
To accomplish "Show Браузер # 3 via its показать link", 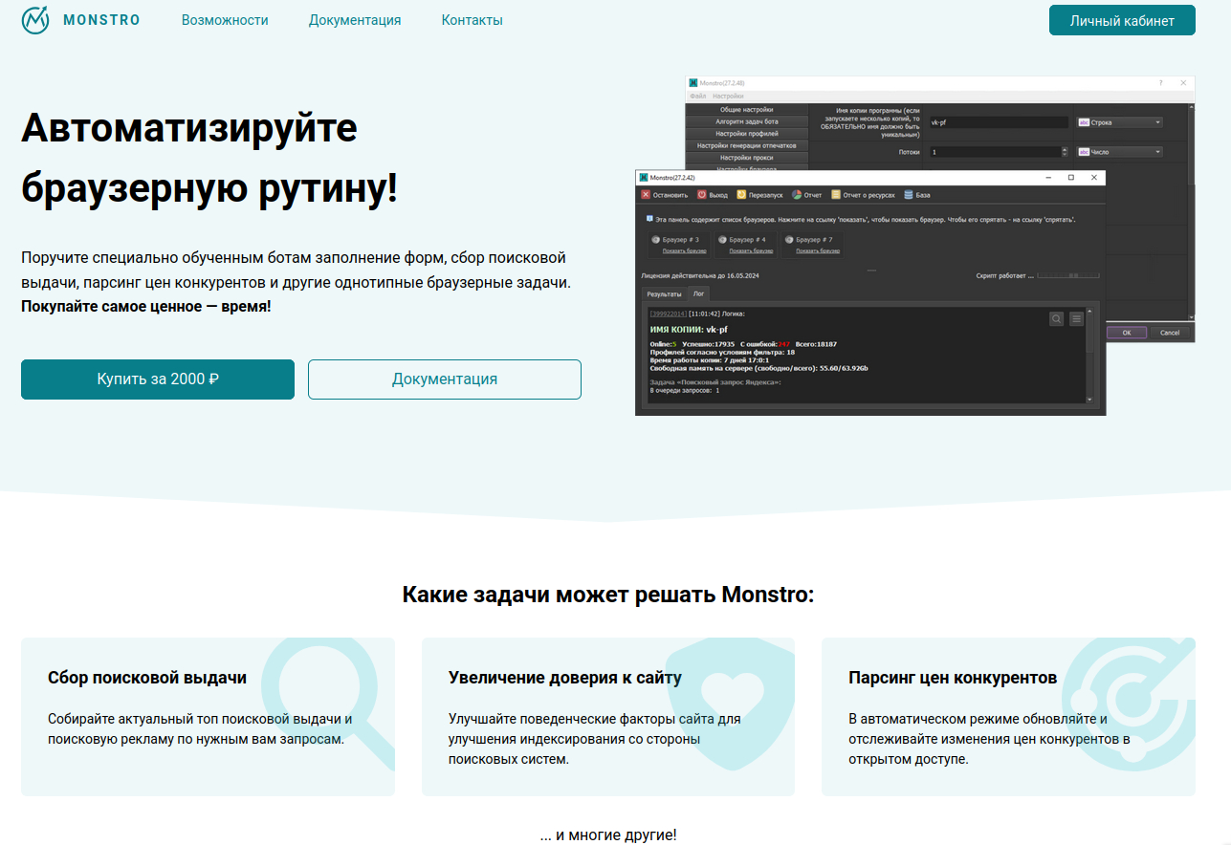I will (685, 249).
